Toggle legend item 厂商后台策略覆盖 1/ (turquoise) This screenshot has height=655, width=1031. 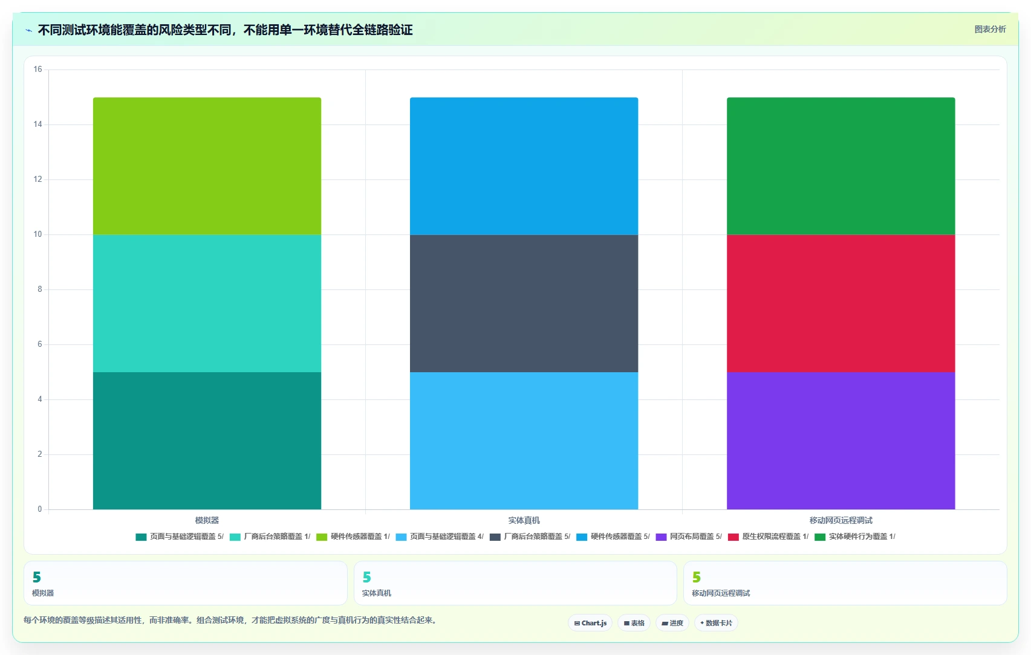tap(270, 537)
